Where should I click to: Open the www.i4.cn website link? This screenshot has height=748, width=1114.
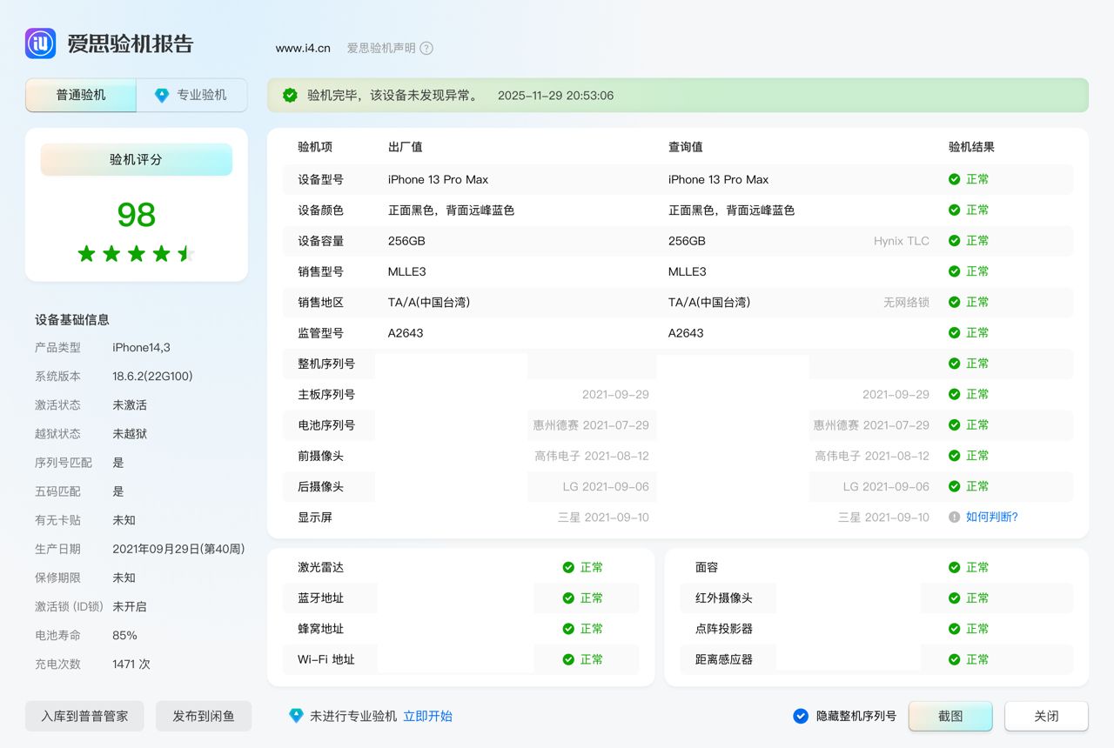click(x=303, y=49)
